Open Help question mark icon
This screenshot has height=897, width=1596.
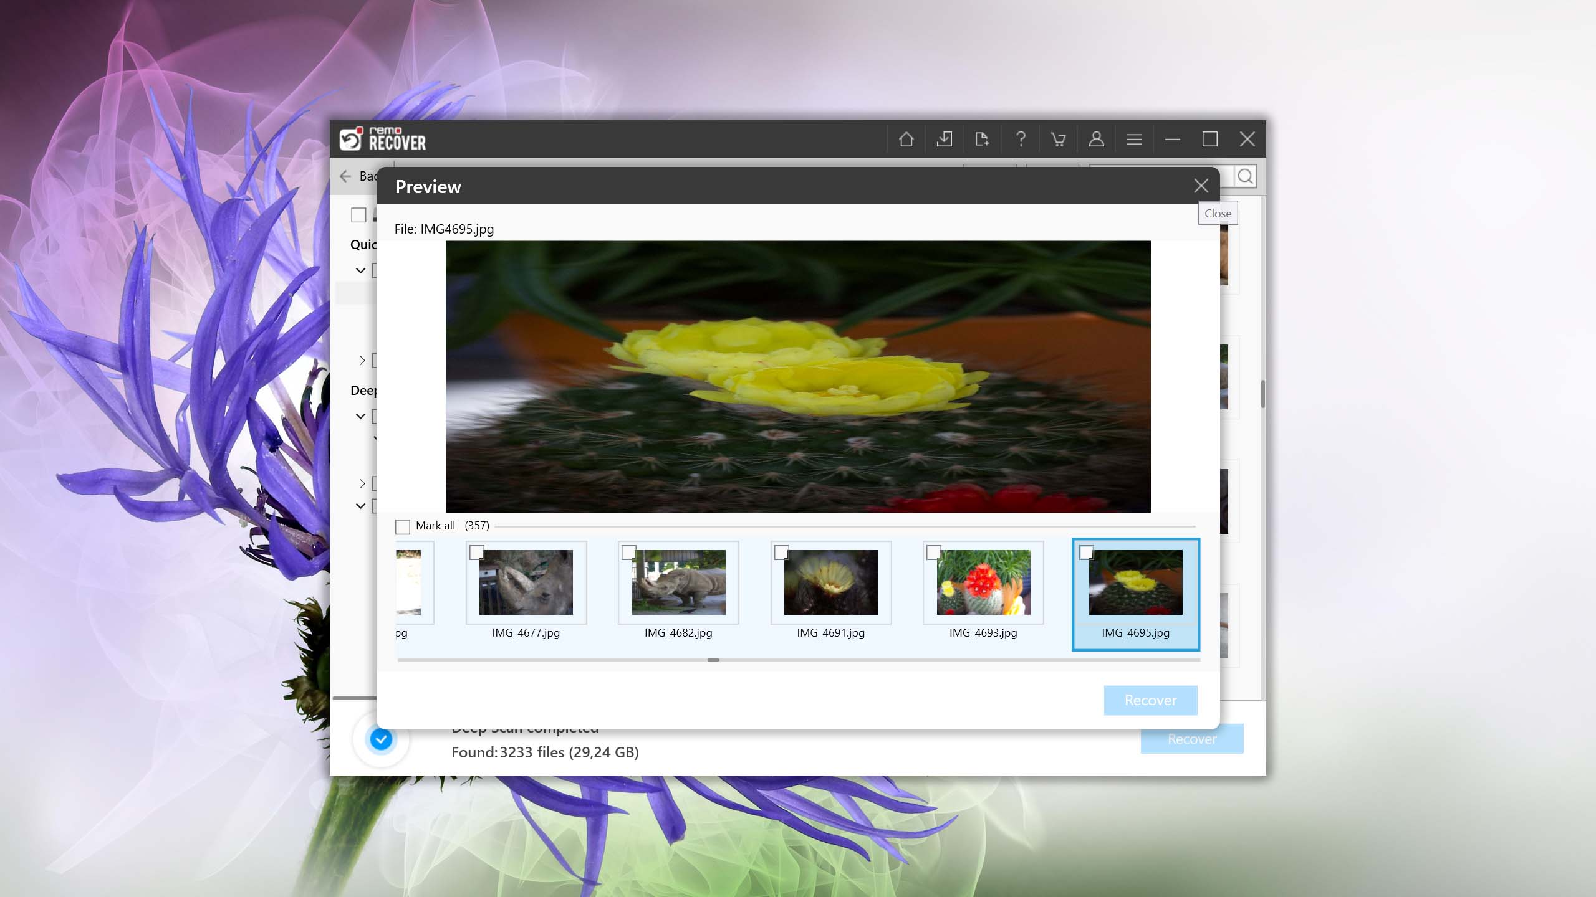click(1021, 139)
